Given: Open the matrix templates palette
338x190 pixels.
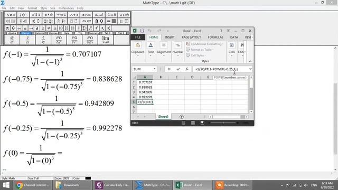Looking at the screenshot, I should pos(111,21).
